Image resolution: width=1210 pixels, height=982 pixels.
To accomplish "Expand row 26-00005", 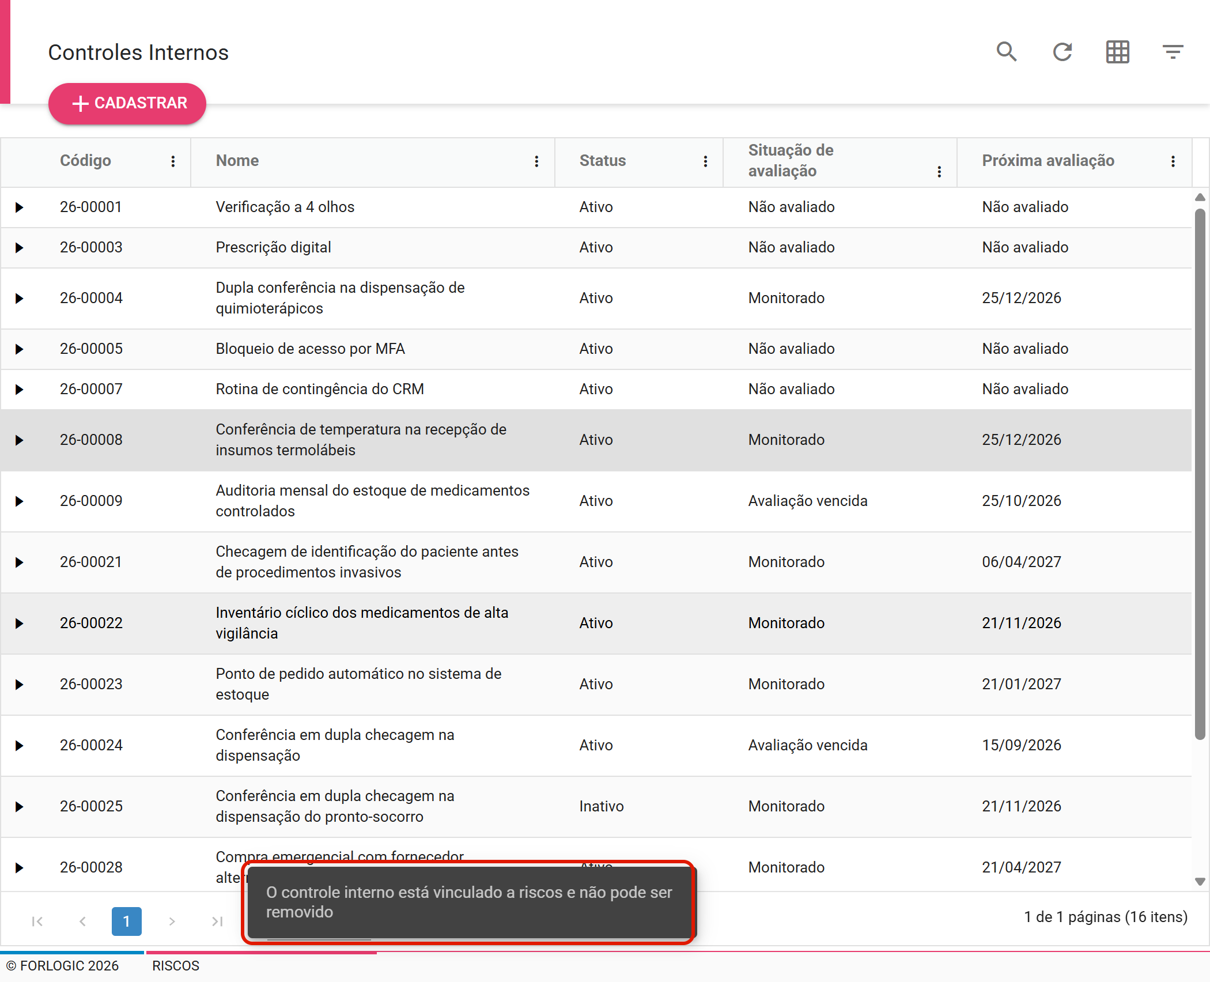I will coord(19,349).
